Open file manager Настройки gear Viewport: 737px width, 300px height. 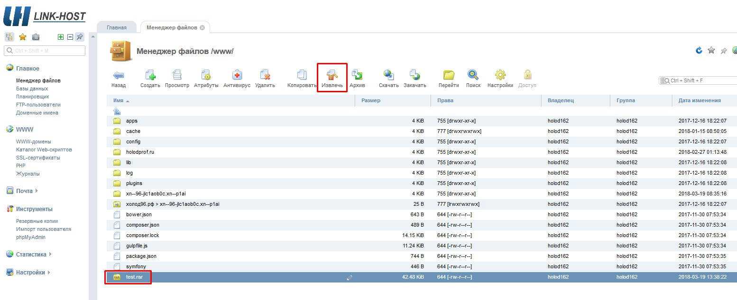[x=500, y=75]
